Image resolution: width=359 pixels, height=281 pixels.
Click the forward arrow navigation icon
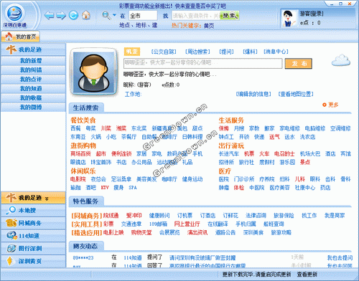click(61, 16)
